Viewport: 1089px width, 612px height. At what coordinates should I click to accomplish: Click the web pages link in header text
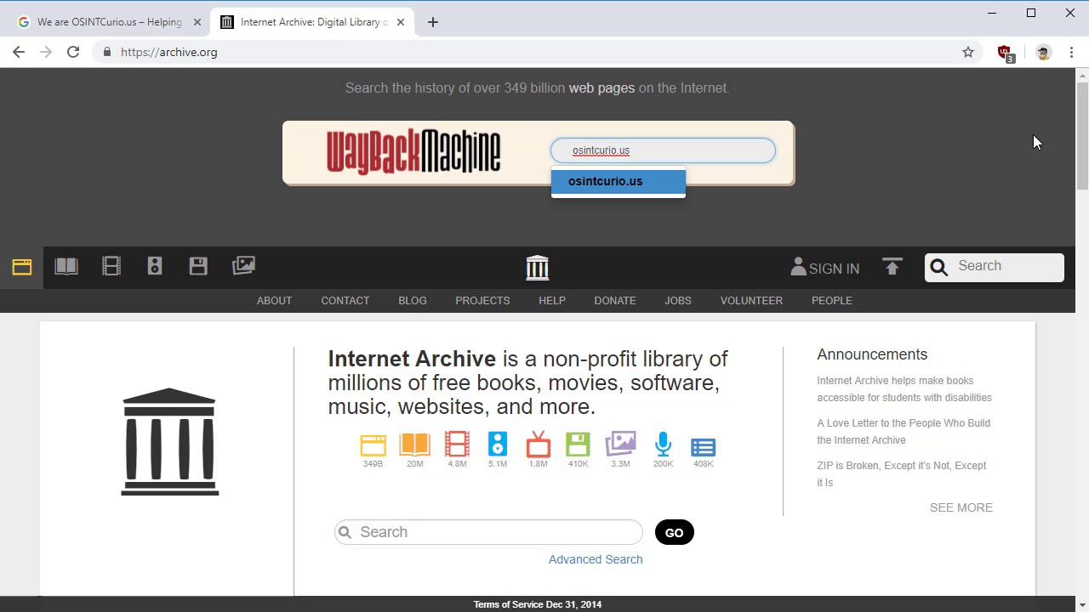tap(602, 88)
